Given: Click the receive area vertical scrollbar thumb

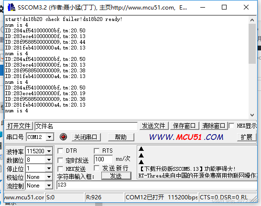Looking at the screenshot, I should tap(252, 44).
